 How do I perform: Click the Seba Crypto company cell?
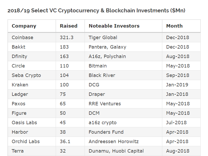26,75
